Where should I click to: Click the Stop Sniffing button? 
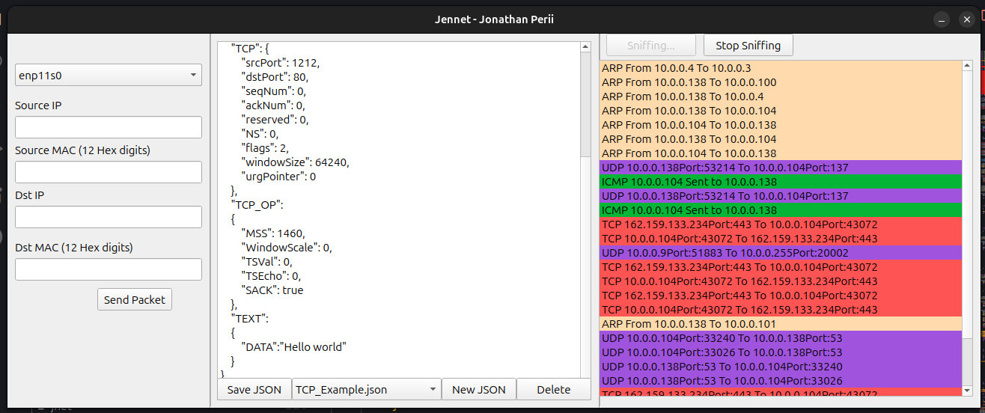(748, 45)
